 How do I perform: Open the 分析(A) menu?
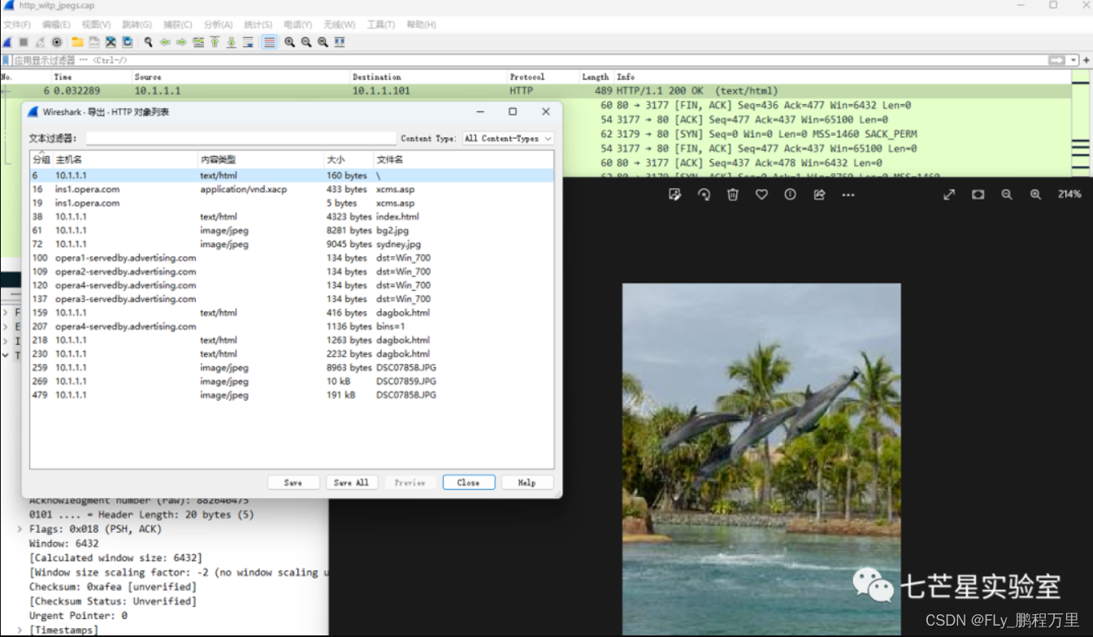point(219,25)
